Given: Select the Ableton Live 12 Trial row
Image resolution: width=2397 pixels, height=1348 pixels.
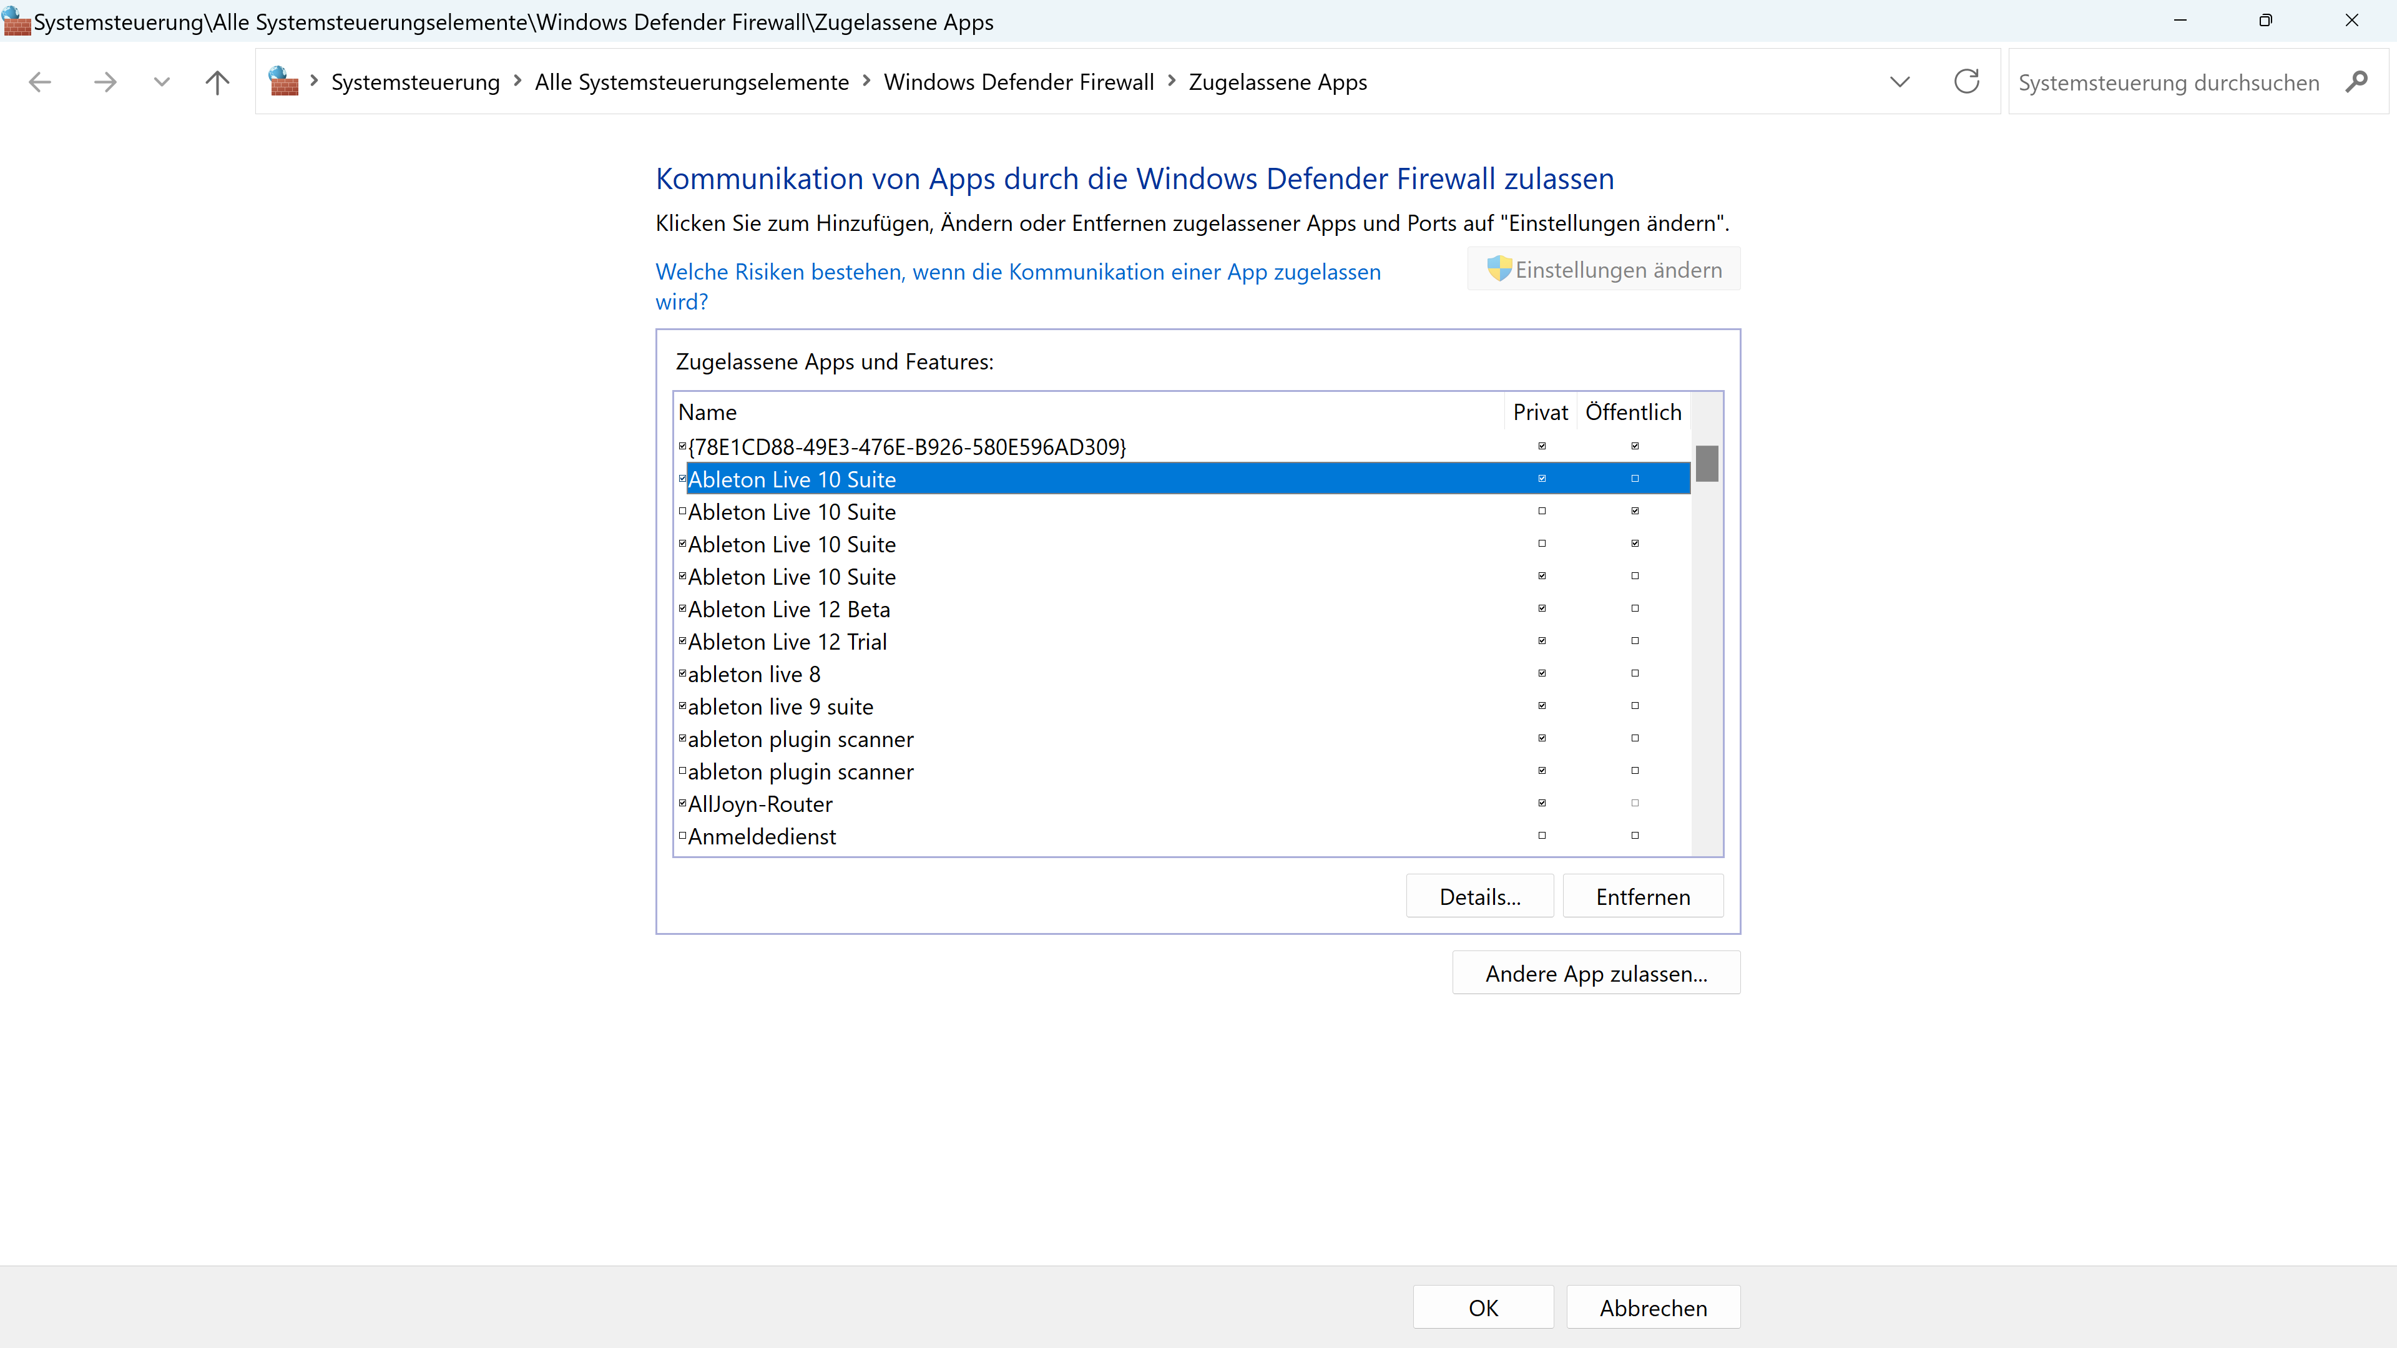Looking at the screenshot, I should (1182, 641).
